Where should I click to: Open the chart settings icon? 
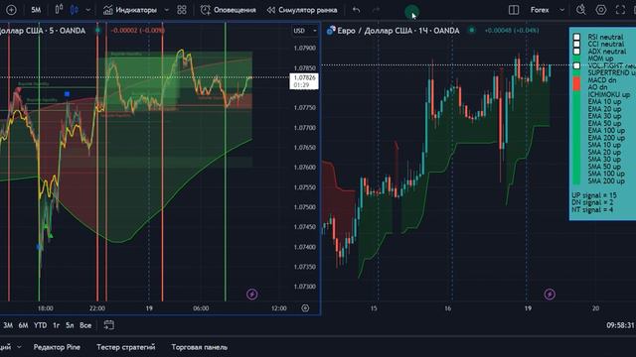(x=600, y=10)
